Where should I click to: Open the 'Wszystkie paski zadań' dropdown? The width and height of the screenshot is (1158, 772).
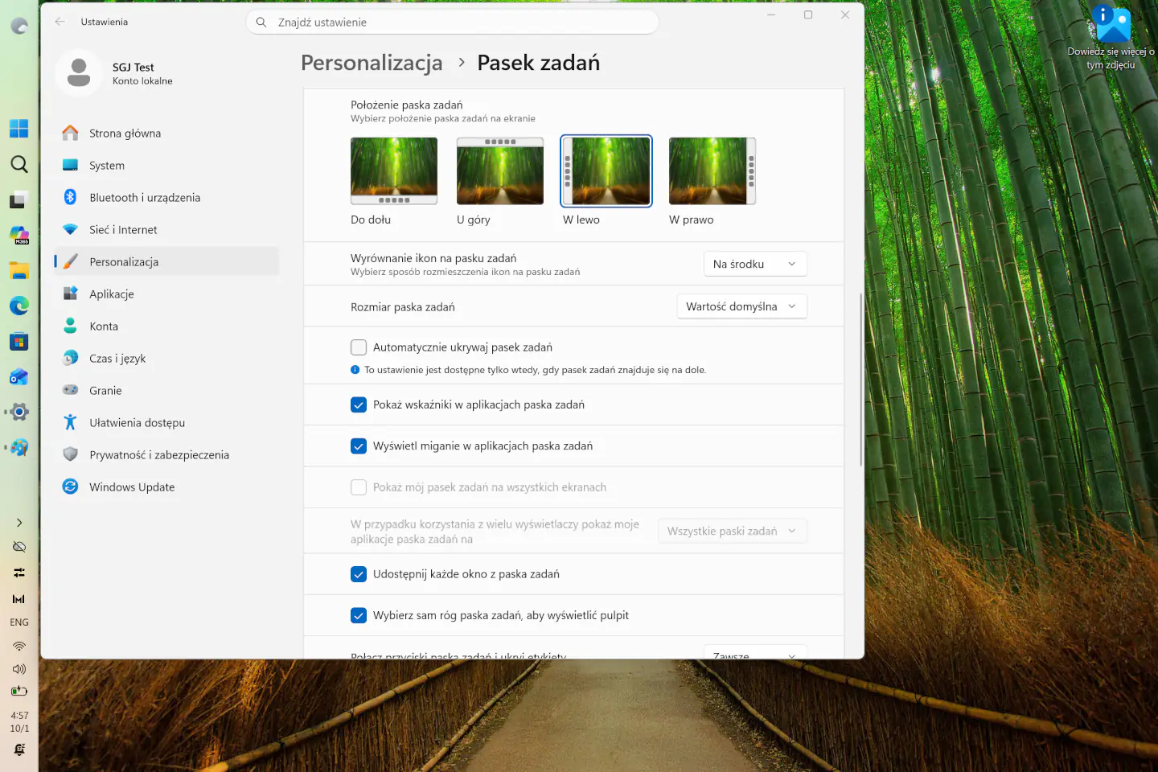732,531
